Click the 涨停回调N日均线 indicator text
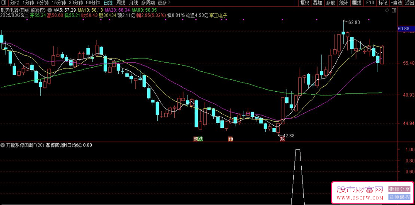The width and height of the screenshot is (415, 205). [x=69, y=145]
